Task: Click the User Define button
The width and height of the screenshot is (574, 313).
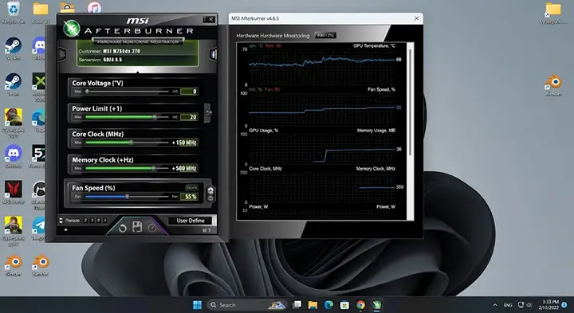Action: tap(191, 221)
